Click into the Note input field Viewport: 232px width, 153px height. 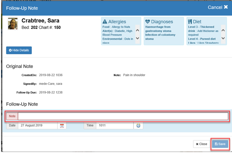tap(123, 116)
